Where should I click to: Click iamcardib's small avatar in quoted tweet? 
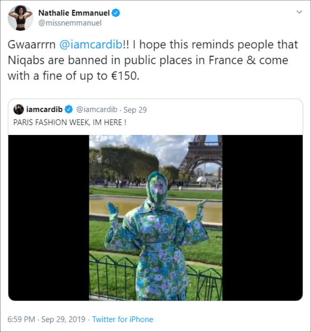pos(19,110)
